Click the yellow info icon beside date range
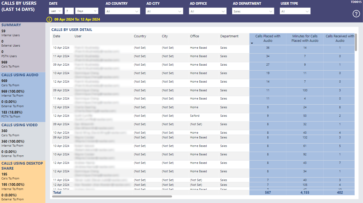Screen dimensions: 363x203 [x=49, y=19]
